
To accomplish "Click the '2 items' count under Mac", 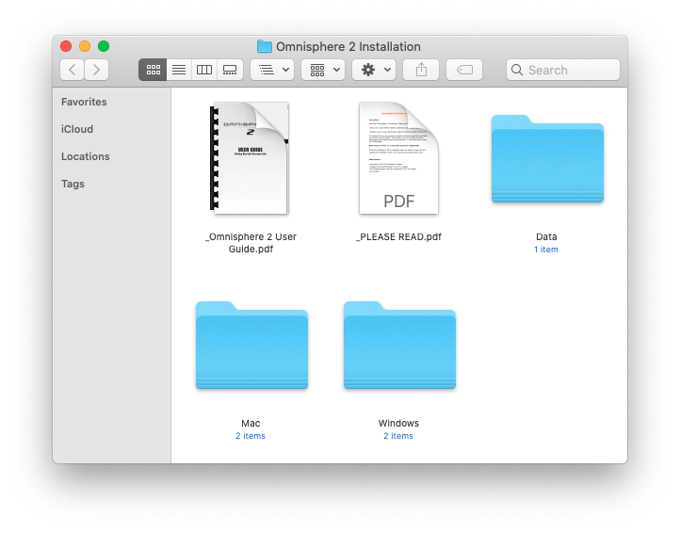I will click(251, 436).
